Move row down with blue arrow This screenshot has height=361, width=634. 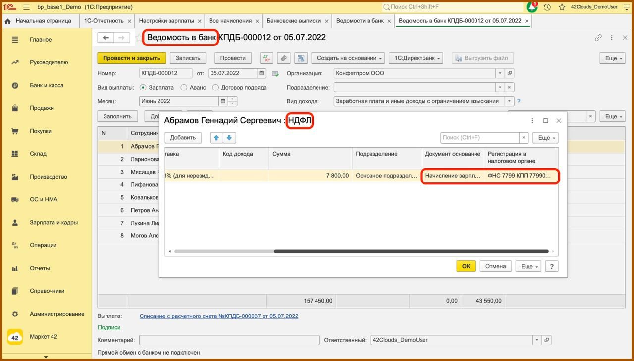click(229, 138)
